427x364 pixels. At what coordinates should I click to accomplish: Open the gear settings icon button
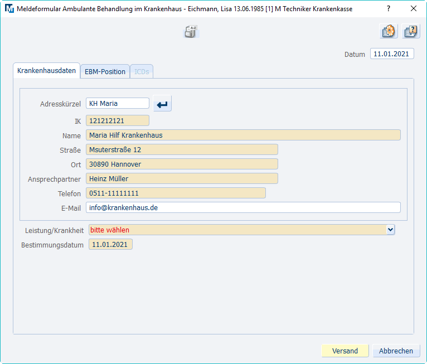389,32
